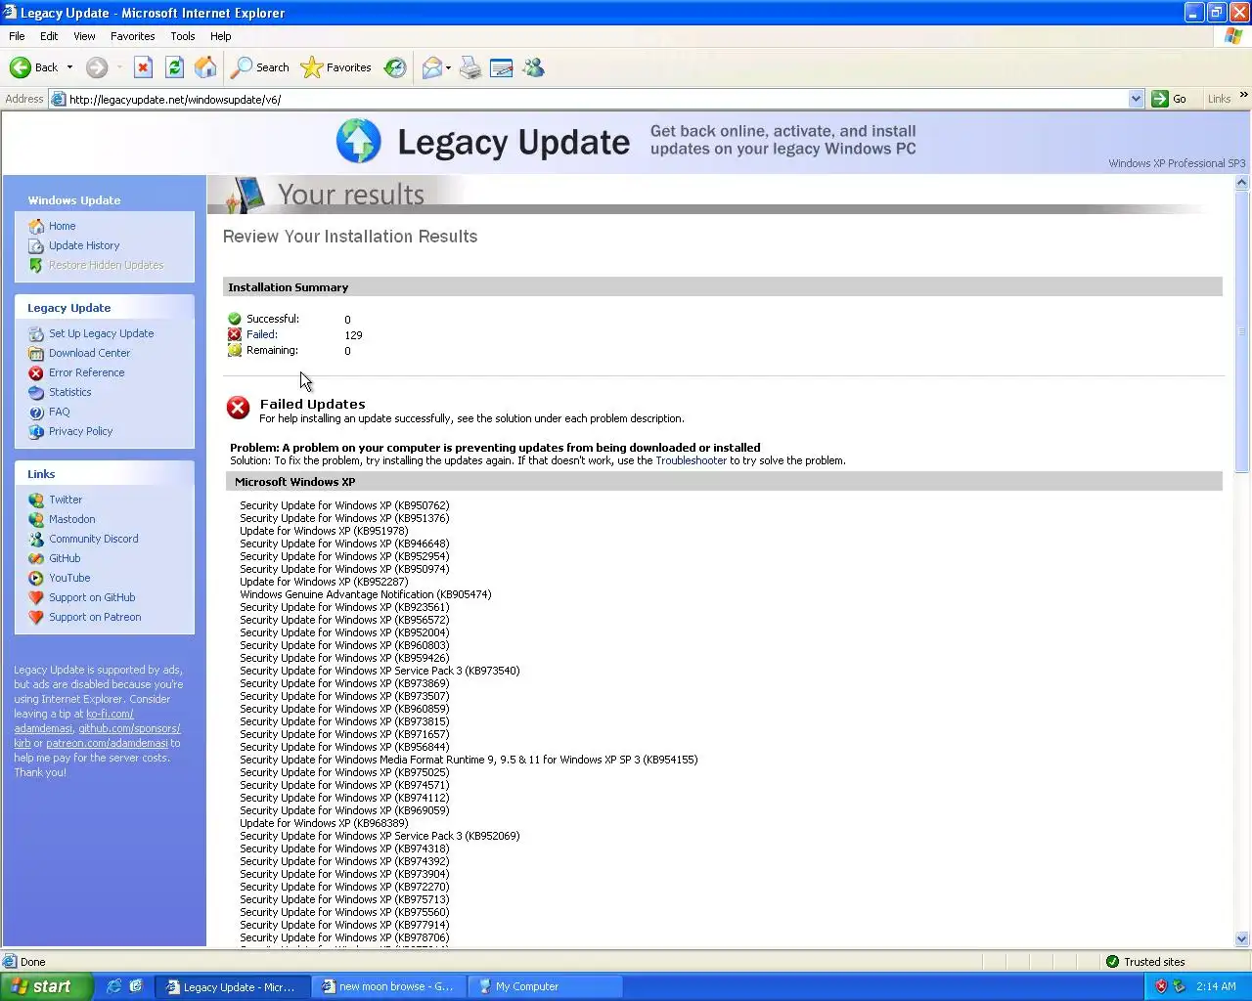Screen dimensions: 1252x1001
Task: Expand the Links toolbar chevron
Action: coord(1243,96)
